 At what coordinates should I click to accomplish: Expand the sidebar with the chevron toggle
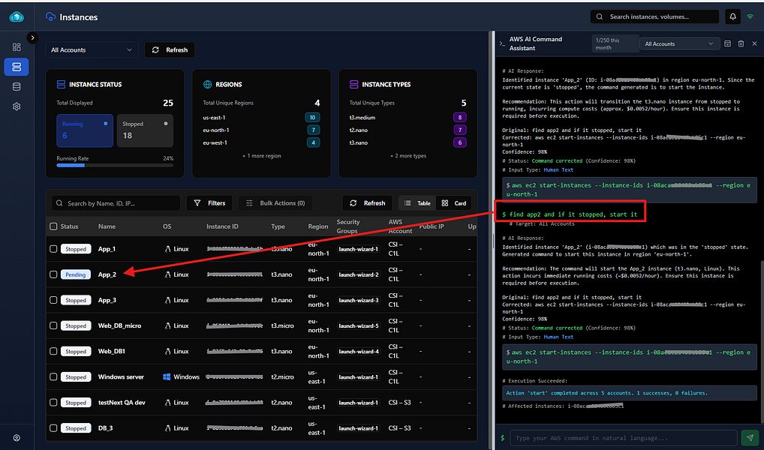[x=32, y=37]
